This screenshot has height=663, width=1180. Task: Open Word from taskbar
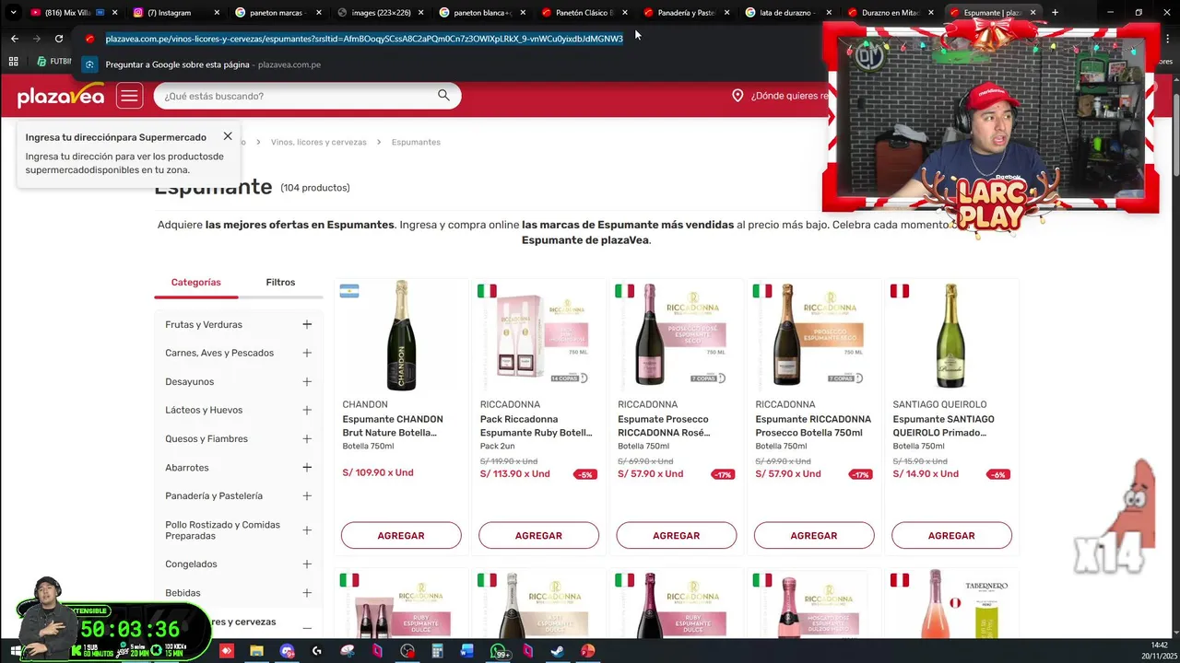tap(467, 651)
